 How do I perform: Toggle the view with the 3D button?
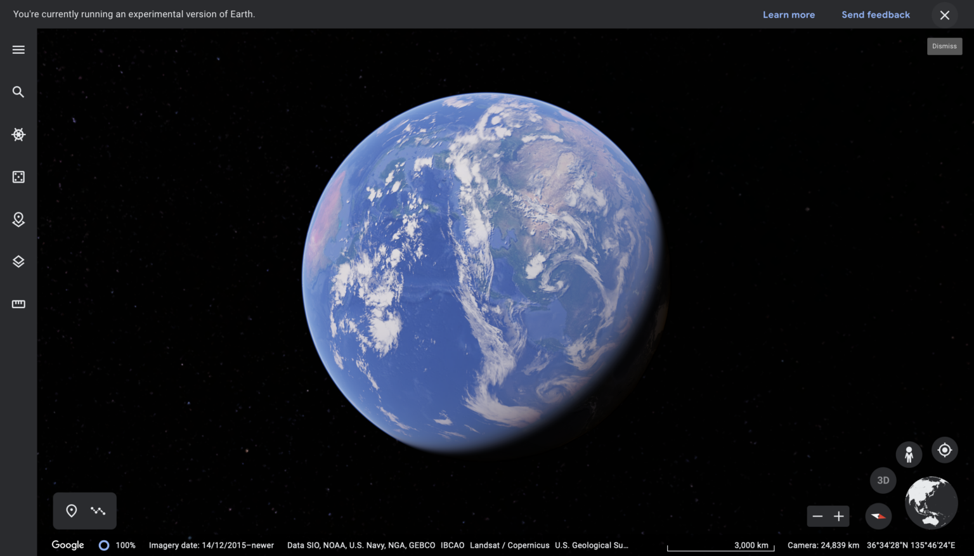coord(883,480)
